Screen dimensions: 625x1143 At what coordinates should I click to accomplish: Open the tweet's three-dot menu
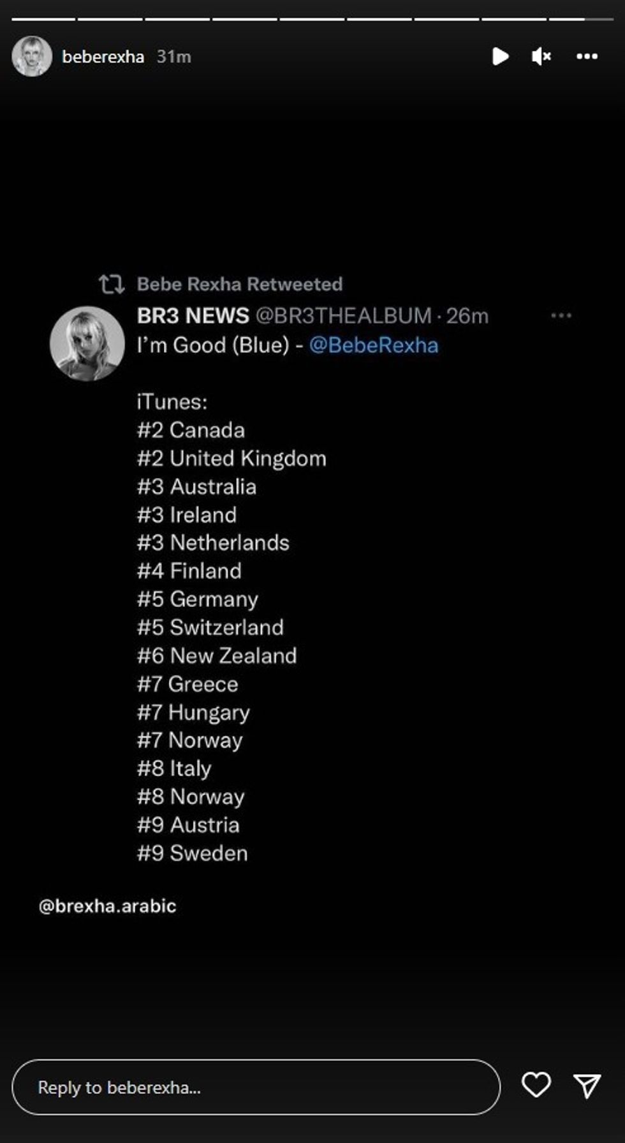(x=561, y=315)
